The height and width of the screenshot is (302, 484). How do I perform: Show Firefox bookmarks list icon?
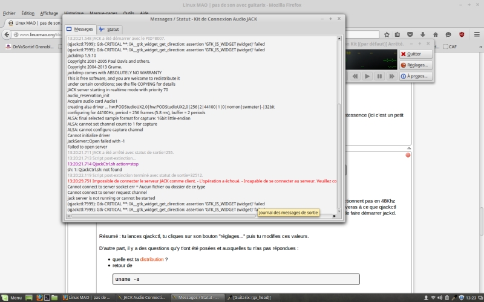click(397, 34)
